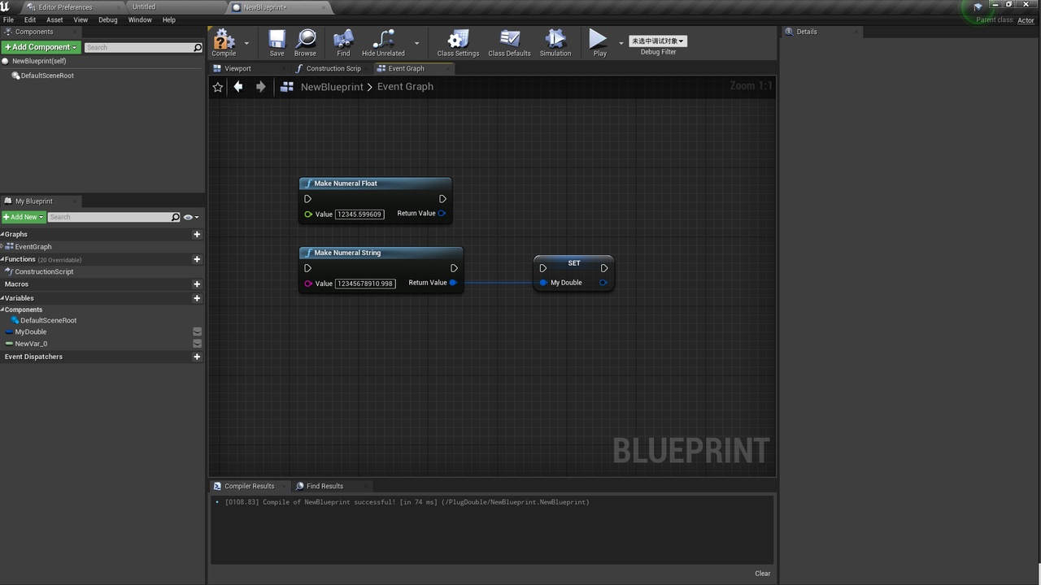Screen dimensions: 1041x585
Task: Click the Unreal Engine logo icon
Action: [5, 6]
